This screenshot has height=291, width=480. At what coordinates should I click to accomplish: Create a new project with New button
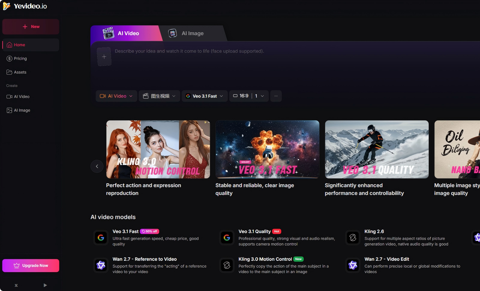[31, 27]
